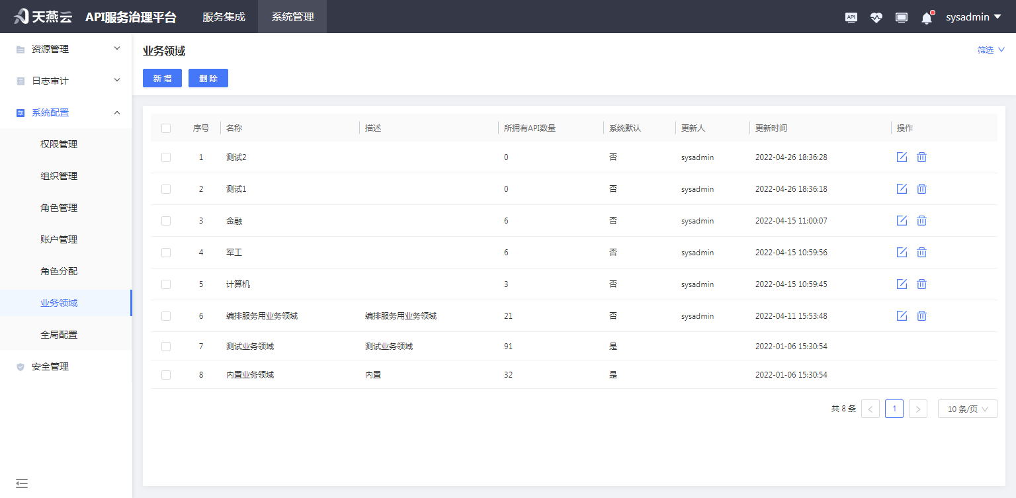Edit the 测试2 business domain
Screen dimensions: 1016x498
pyautogui.click(x=902, y=157)
